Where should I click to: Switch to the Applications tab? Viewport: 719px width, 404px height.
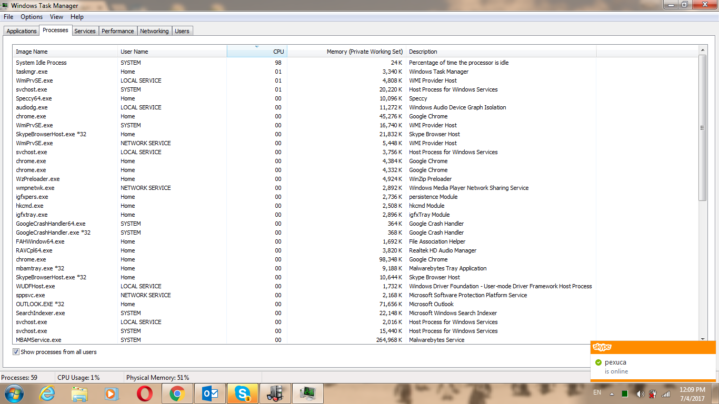pos(22,31)
